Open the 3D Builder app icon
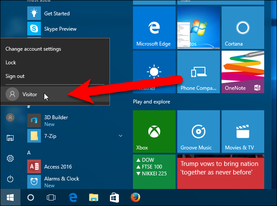This screenshot has width=277, height=206. (x=34, y=120)
